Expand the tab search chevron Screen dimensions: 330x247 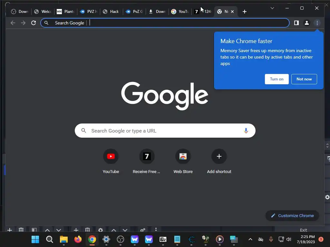tap(272, 8)
